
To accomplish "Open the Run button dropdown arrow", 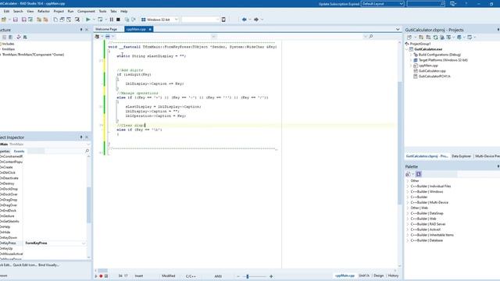I will click(94, 20).
